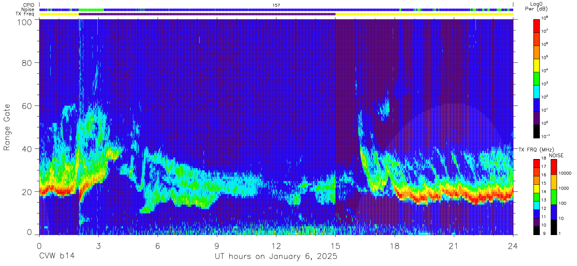Screen dimensions: 577x266
Task: Click the 9 hour tick on UT axis
Action: [x=217, y=245]
